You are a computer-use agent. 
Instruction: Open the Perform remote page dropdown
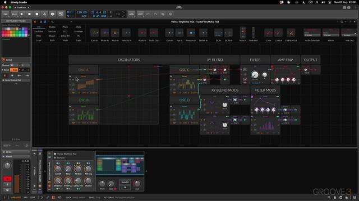(61, 157)
